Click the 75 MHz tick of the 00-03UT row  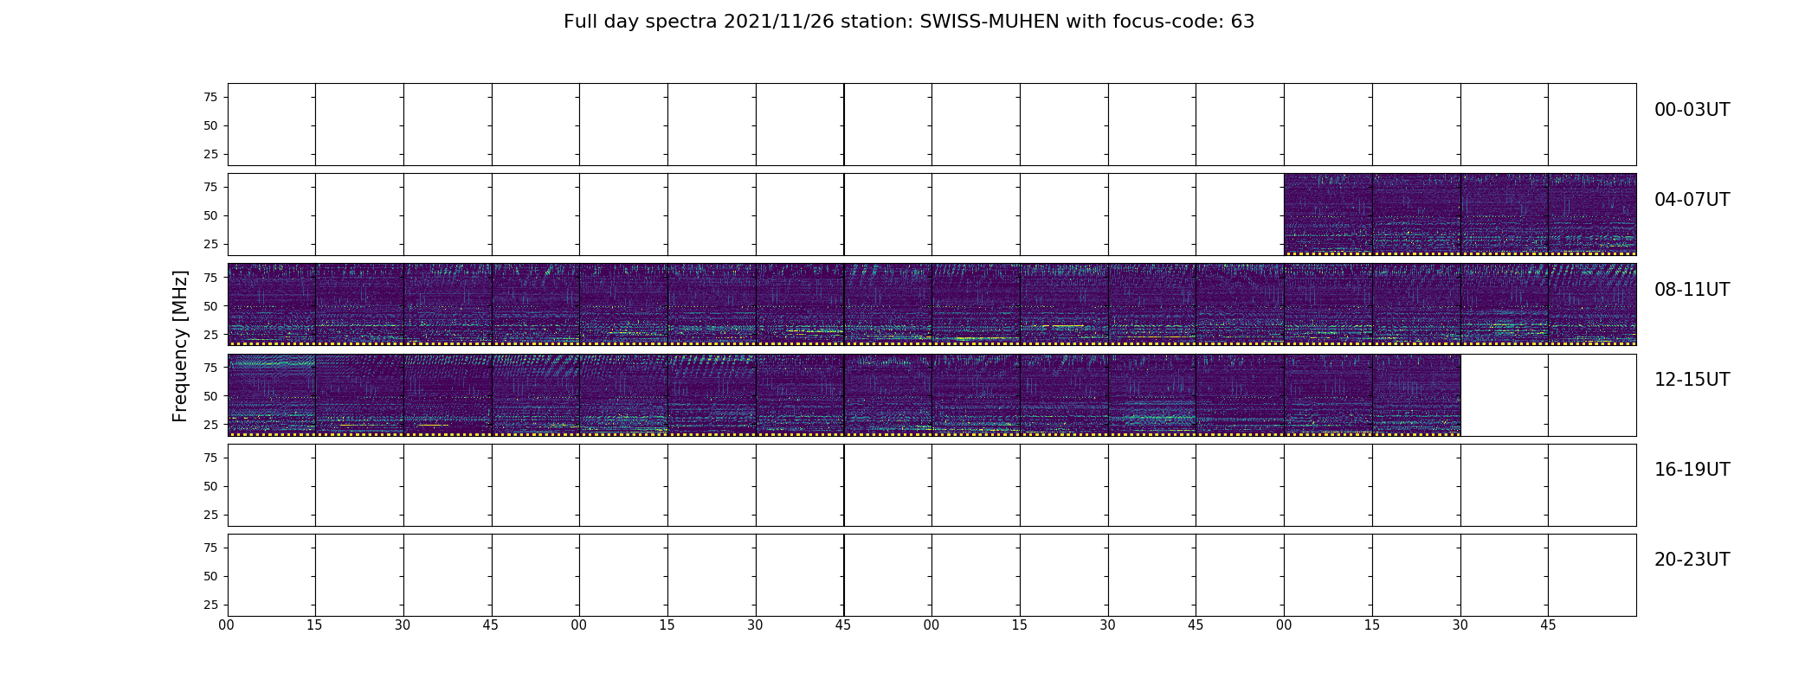point(210,97)
